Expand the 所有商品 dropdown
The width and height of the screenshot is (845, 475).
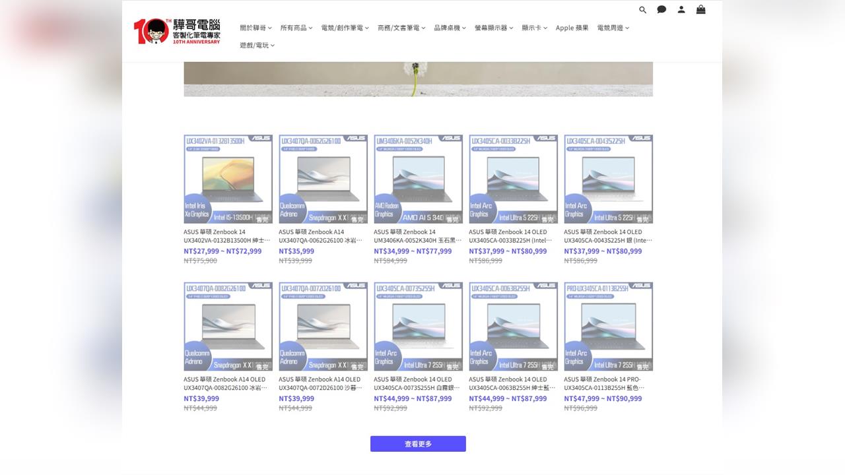click(x=296, y=28)
